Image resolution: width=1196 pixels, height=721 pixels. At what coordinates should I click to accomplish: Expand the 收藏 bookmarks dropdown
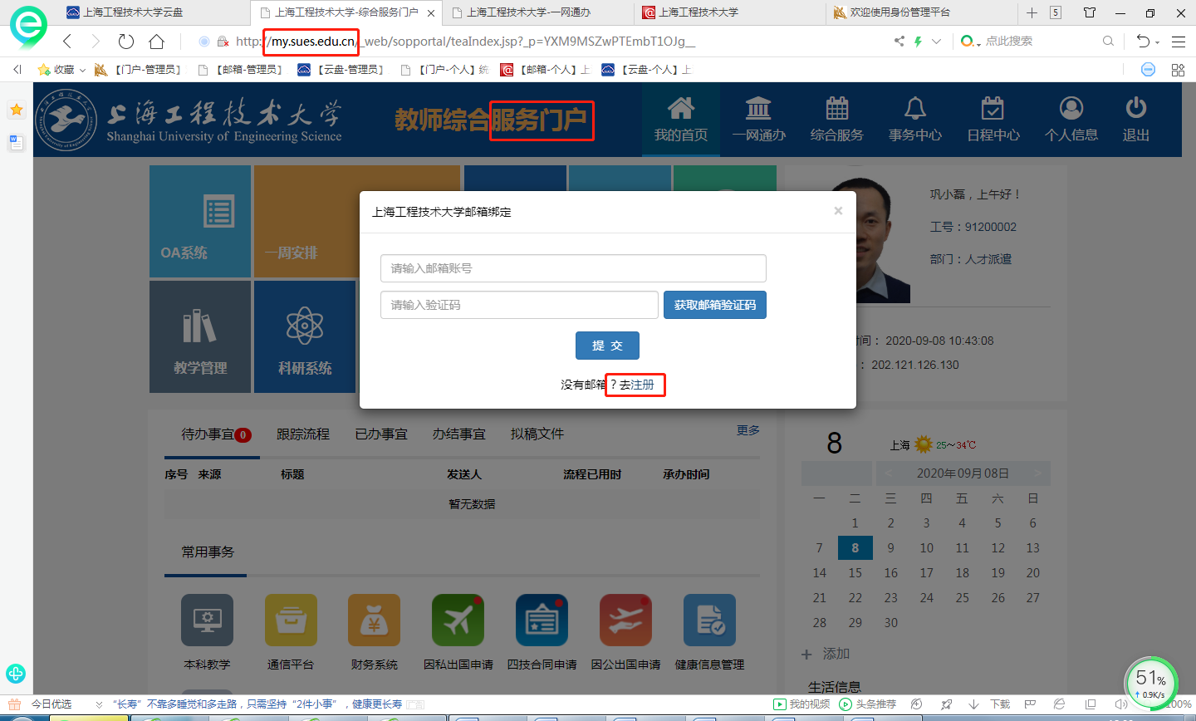click(x=82, y=71)
